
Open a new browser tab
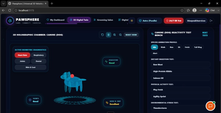(x=52, y=4)
